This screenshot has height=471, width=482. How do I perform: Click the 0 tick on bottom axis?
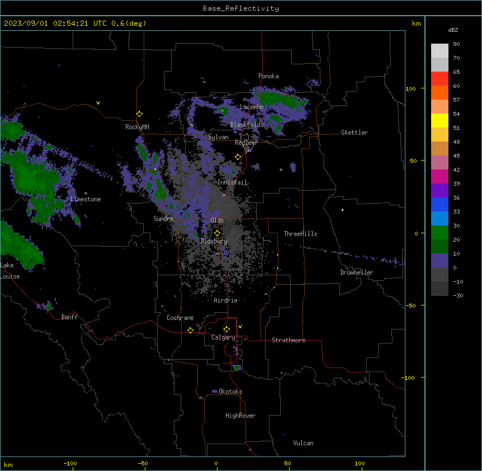pos(216,463)
